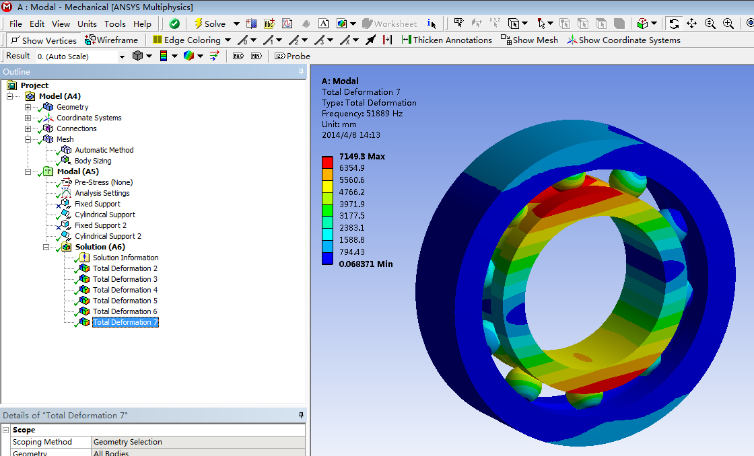This screenshot has height=456, width=754.
Task: Click the Solve lightning button
Action: pyautogui.click(x=209, y=24)
